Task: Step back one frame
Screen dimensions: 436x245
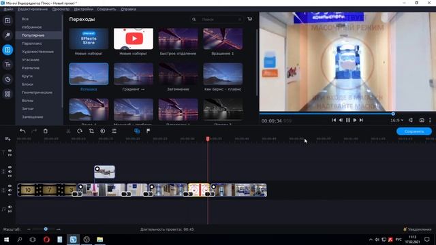Action: [341, 120]
